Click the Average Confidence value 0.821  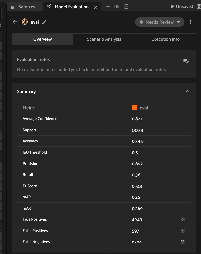(137, 119)
